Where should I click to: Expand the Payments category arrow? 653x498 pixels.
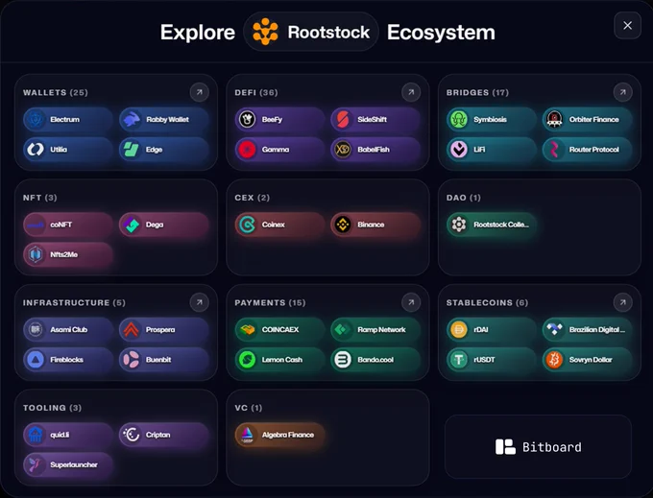(x=411, y=302)
